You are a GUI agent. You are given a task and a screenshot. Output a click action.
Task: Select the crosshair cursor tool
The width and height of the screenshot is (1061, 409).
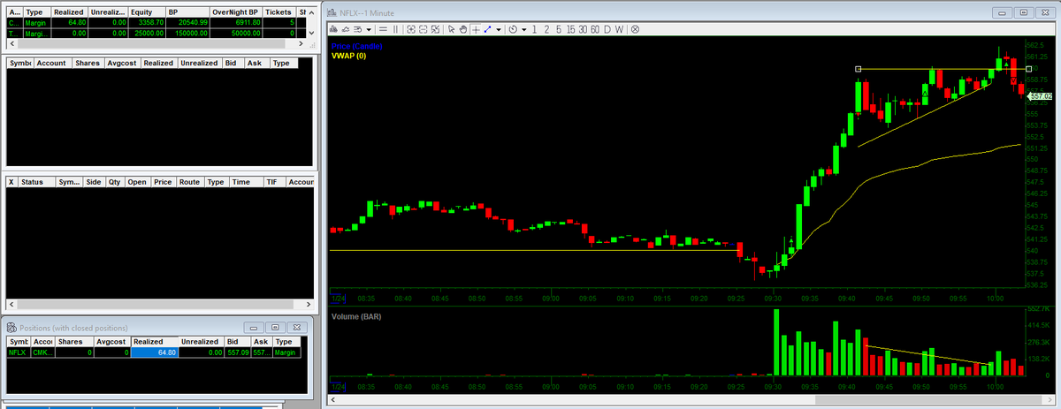click(x=476, y=29)
